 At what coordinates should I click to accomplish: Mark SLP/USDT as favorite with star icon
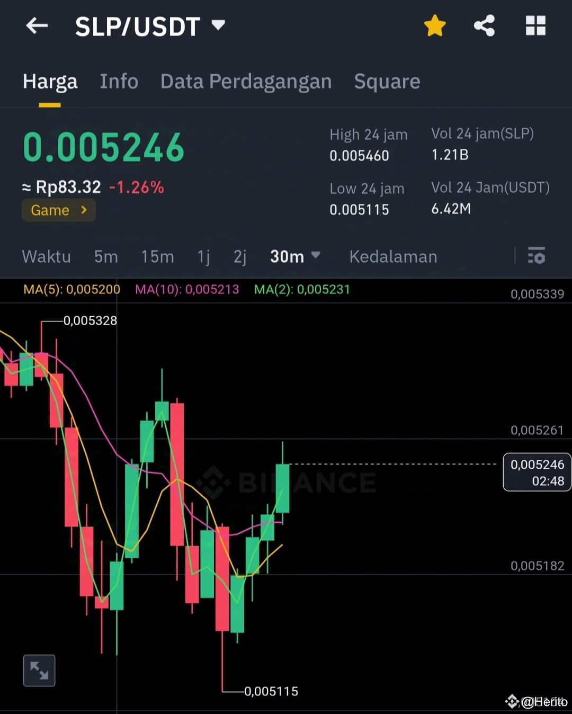(434, 24)
